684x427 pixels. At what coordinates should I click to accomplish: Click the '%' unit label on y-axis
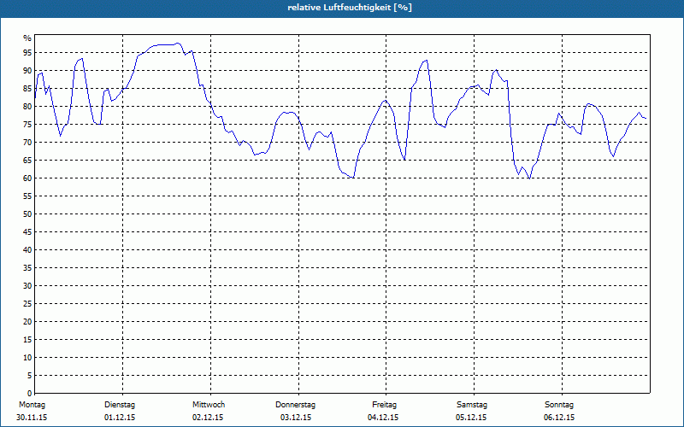click(x=27, y=38)
